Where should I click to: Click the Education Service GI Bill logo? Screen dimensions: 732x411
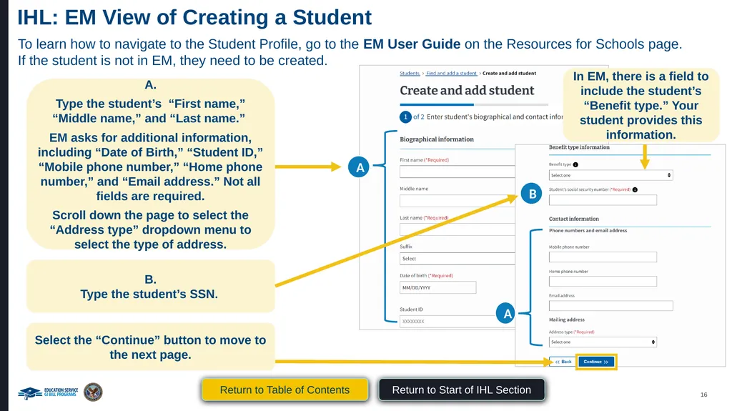click(x=48, y=392)
